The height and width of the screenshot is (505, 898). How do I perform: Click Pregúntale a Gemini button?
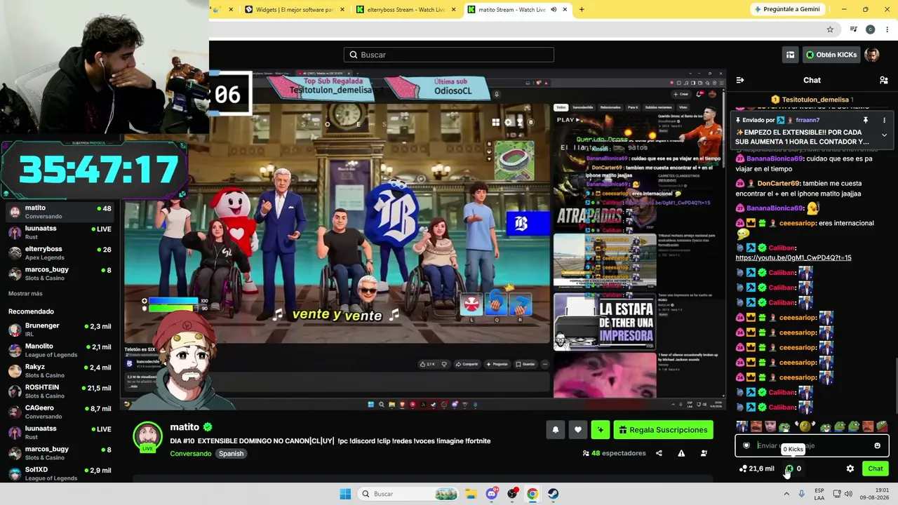click(x=786, y=9)
